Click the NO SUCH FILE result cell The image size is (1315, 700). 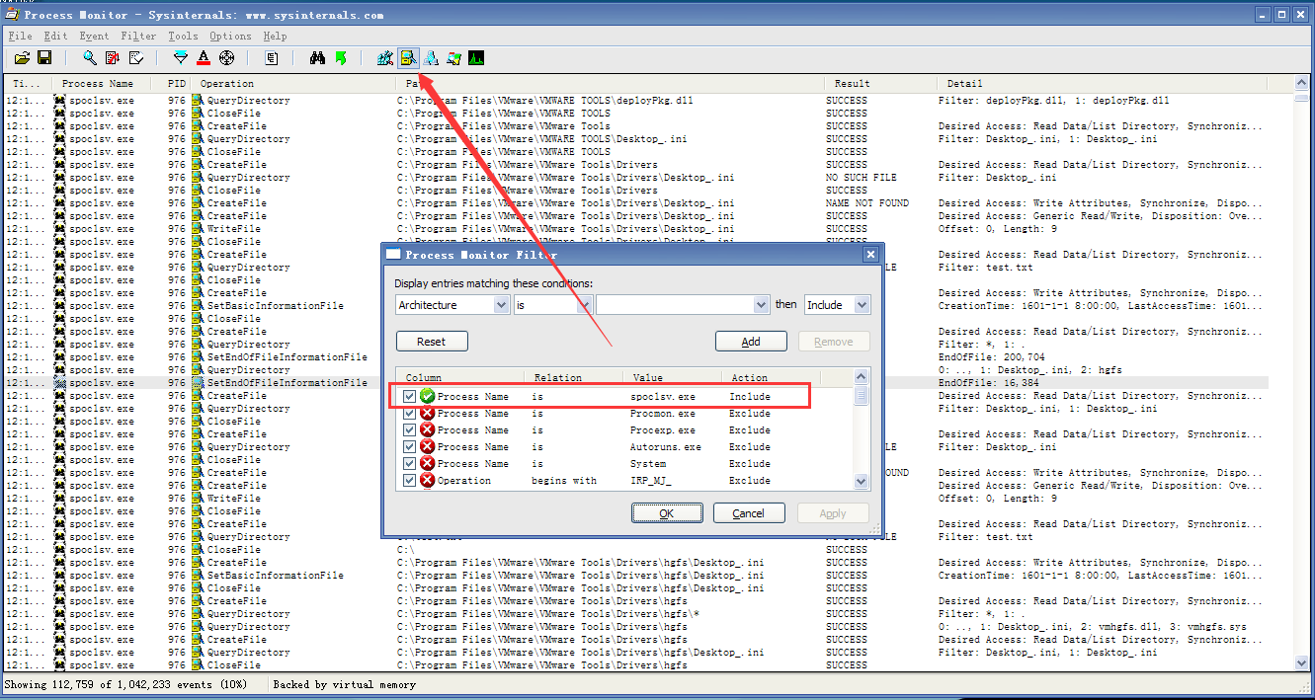pos(862,178)
